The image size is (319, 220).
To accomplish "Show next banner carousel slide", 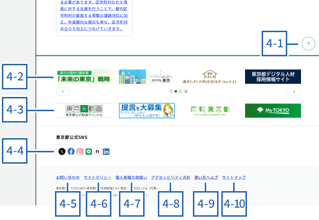I will point(294,91).
